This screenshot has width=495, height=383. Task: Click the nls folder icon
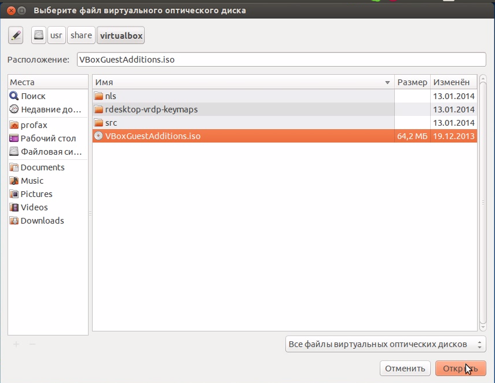point(99,96)
